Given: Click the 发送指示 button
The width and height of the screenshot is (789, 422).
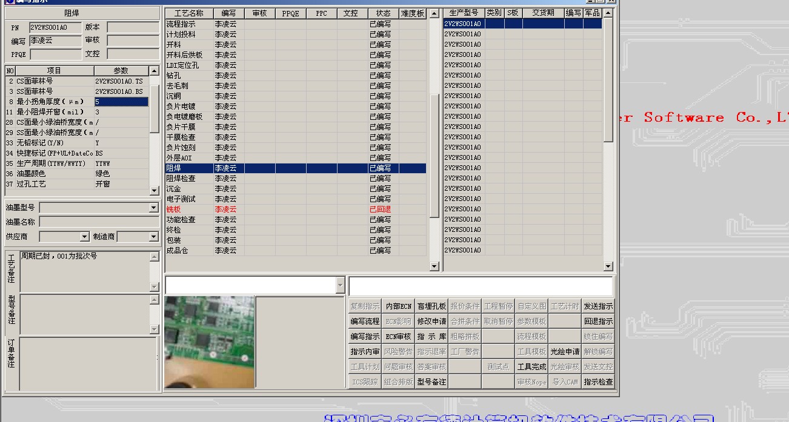Looking at the screenshot, I should (598, 306).
